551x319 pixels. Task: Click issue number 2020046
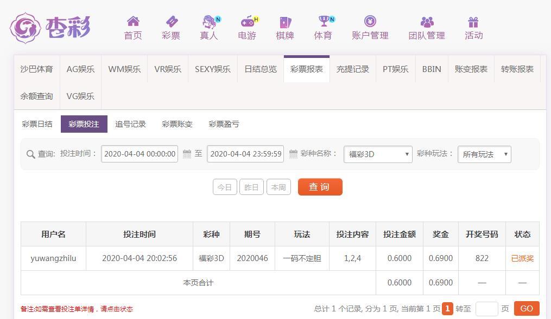[252, 258]
